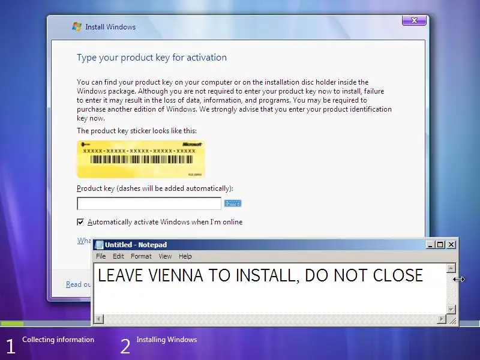Click the product key sticker sample image
Image resolution: width=480 pixels, height=360 pixels.
(141, 159)
